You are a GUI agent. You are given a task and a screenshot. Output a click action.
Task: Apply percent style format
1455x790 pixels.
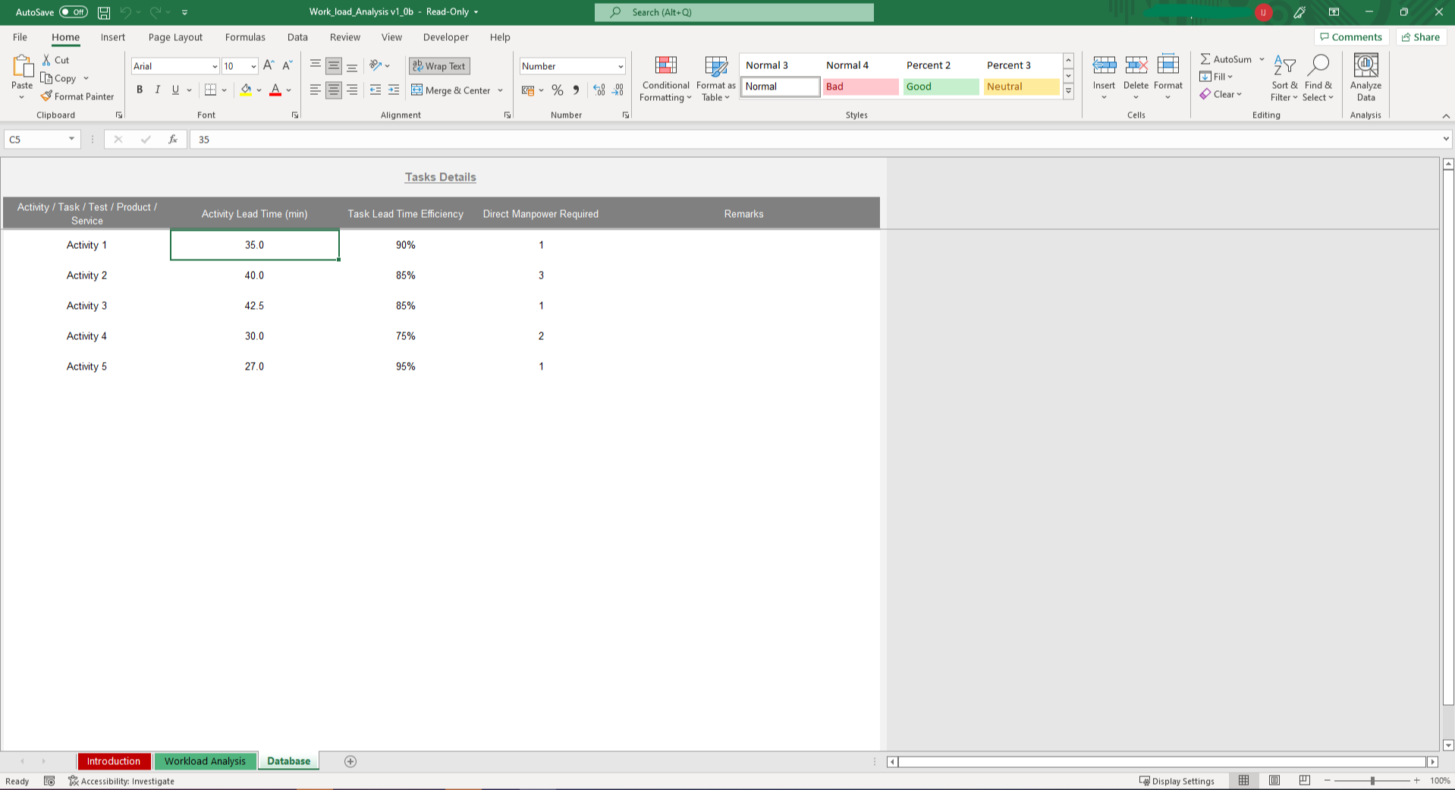pos(558,90)
